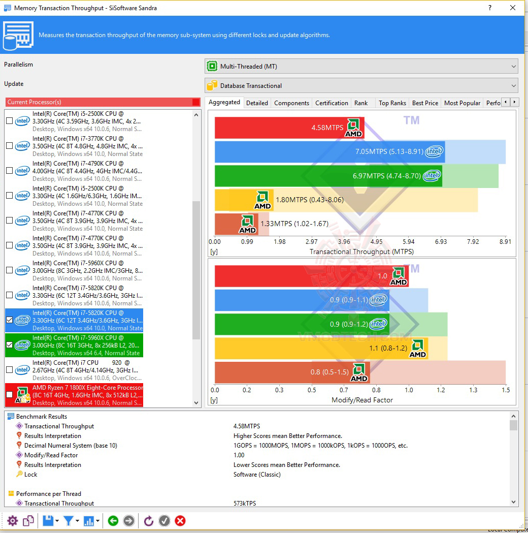Click the Intel logo of i7-4790K row
Image resolution: width=528 pixels, height=533 pixels.
[x=22, y=171]
